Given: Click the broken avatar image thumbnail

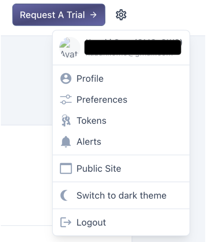Looking at the screenshot, I should click(x=70, y=47).
